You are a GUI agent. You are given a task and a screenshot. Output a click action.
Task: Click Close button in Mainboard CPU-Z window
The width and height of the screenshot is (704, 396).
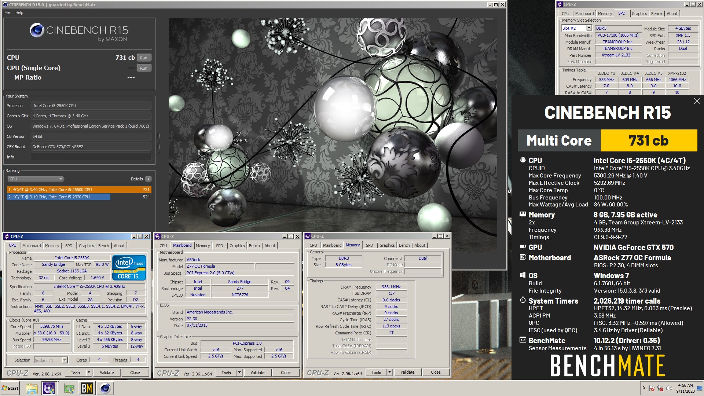(x=286, y=373)
